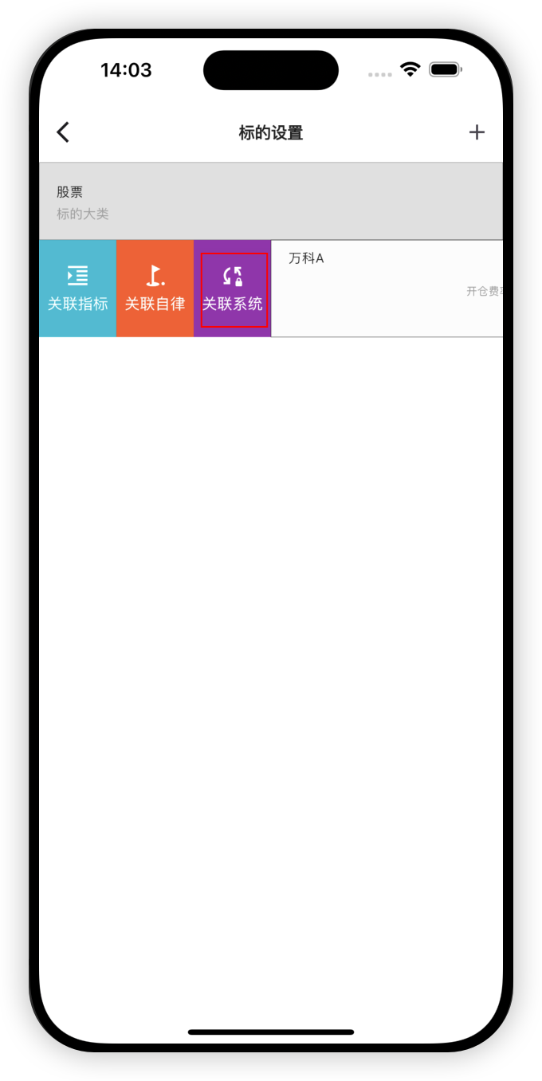This screenshot has width=542, height=1081.
Task: Select the blue 关联指标 label text
Action: 77,305
